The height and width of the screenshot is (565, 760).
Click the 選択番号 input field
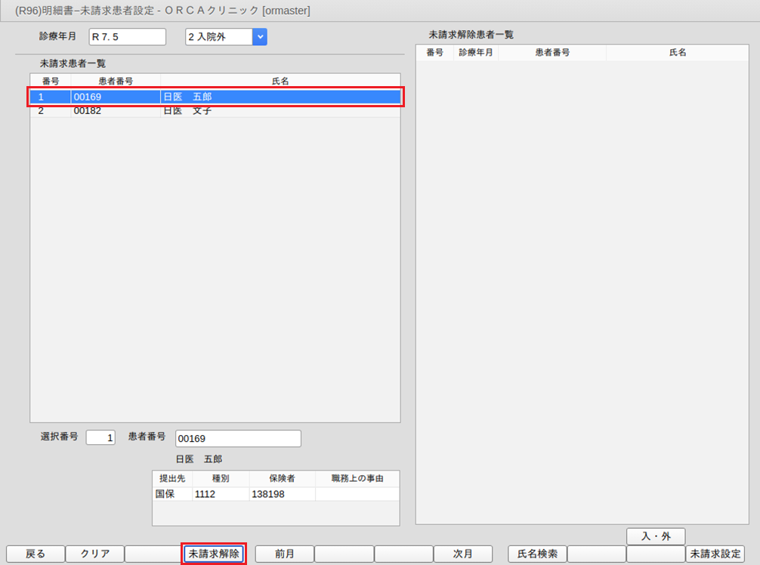[x=100, y=438]
